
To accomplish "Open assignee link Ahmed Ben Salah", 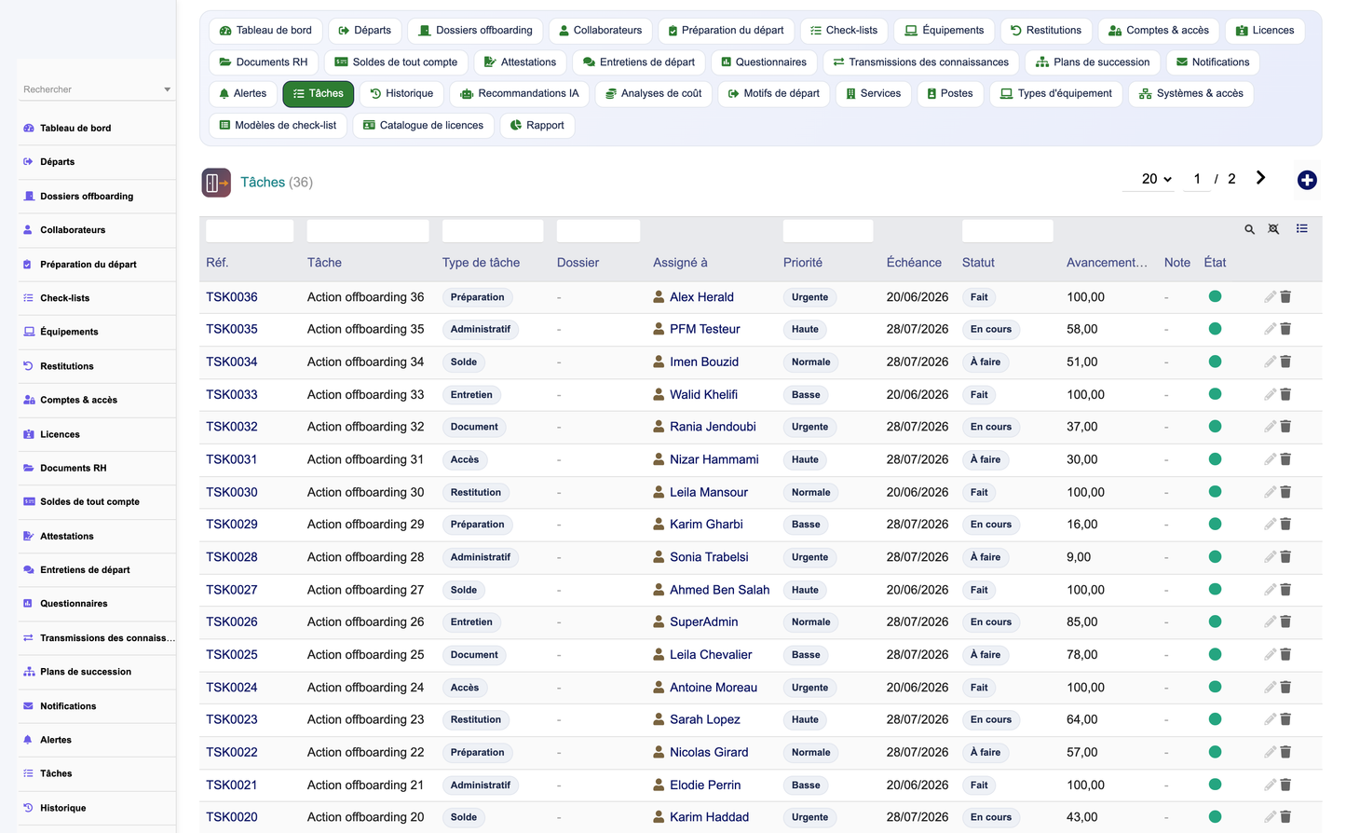I will (x=719, y=590).
